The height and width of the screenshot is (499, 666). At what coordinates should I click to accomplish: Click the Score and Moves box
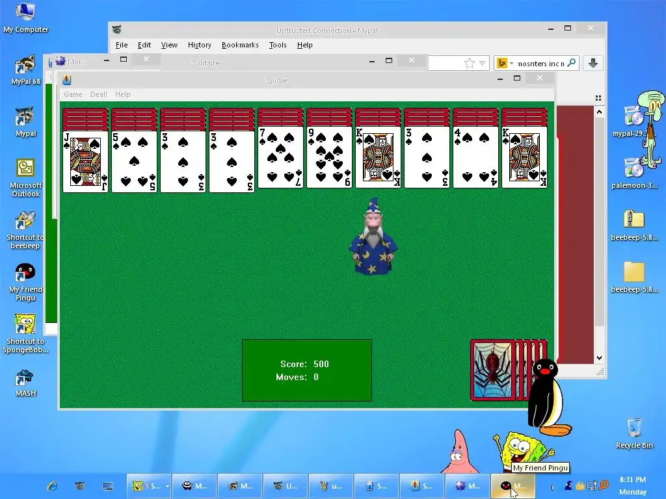307,370
